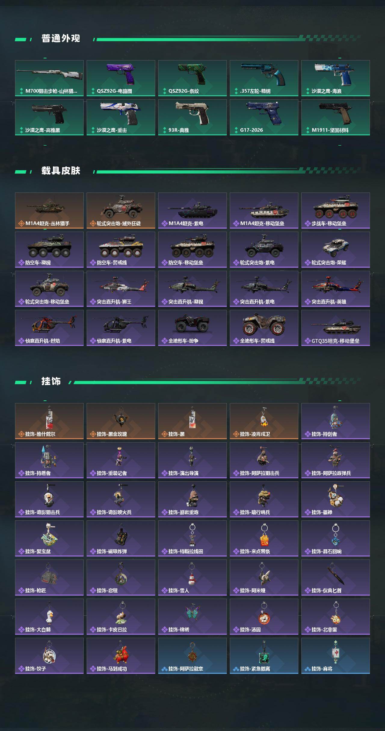
Task: Open the 沙漠之鹰-海浪 pistol card
Action: point(336,78)
